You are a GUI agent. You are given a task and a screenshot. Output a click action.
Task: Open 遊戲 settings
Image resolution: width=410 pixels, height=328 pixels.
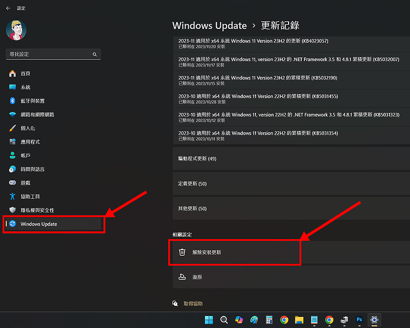(53, 183)
